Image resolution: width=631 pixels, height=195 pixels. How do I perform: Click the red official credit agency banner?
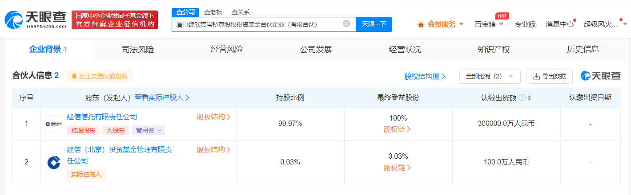(x=115, y=20)
